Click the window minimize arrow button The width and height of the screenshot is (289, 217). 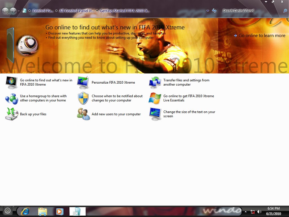[266, 2]
